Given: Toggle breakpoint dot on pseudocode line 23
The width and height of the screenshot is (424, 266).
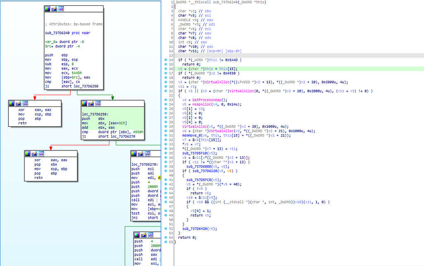Looking at the screenshot, I should pos(166,100).
